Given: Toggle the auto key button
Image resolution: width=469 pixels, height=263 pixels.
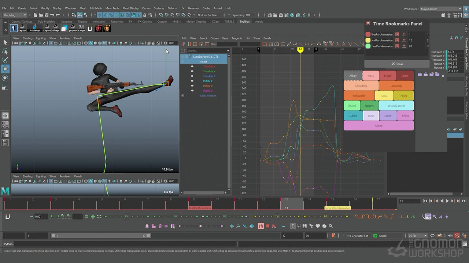Looking at the screenshot, I should (x=457, y=236).
